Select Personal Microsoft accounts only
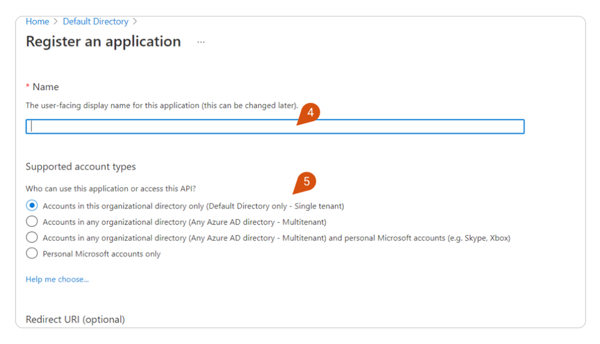Image resolution: width=600 pixels, height=344 pixels. coord(32,253)
